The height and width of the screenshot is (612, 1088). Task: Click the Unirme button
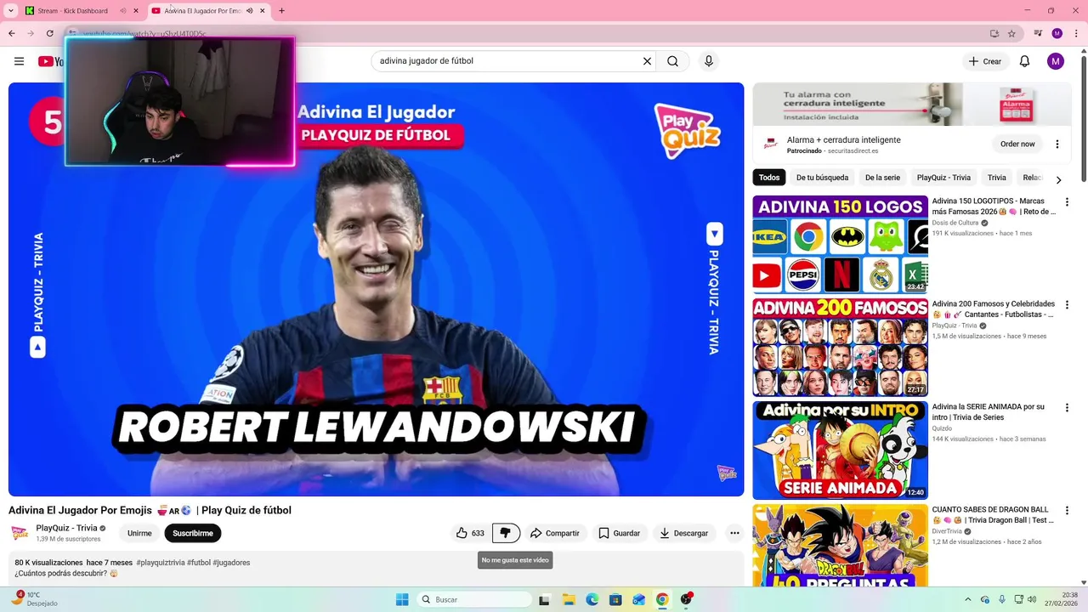click(139, 533)
